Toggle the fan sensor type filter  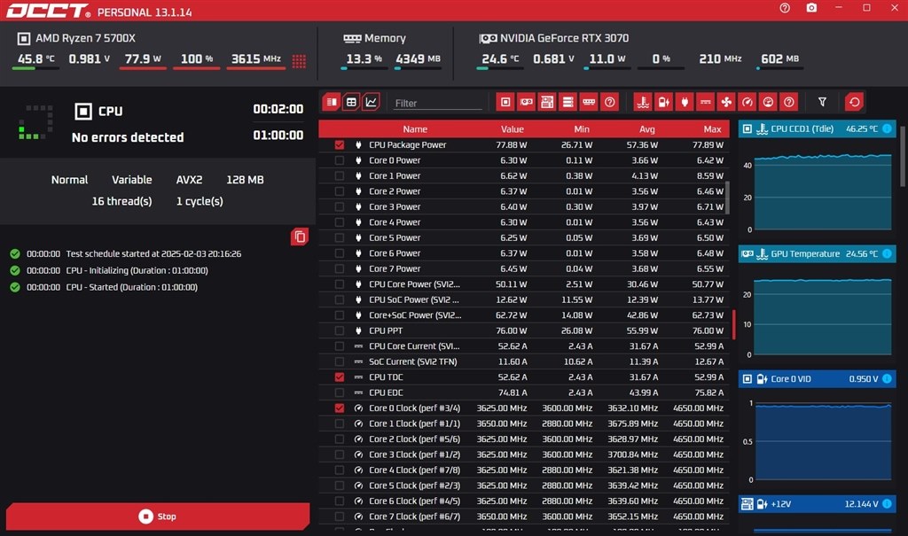coord(726,103)
